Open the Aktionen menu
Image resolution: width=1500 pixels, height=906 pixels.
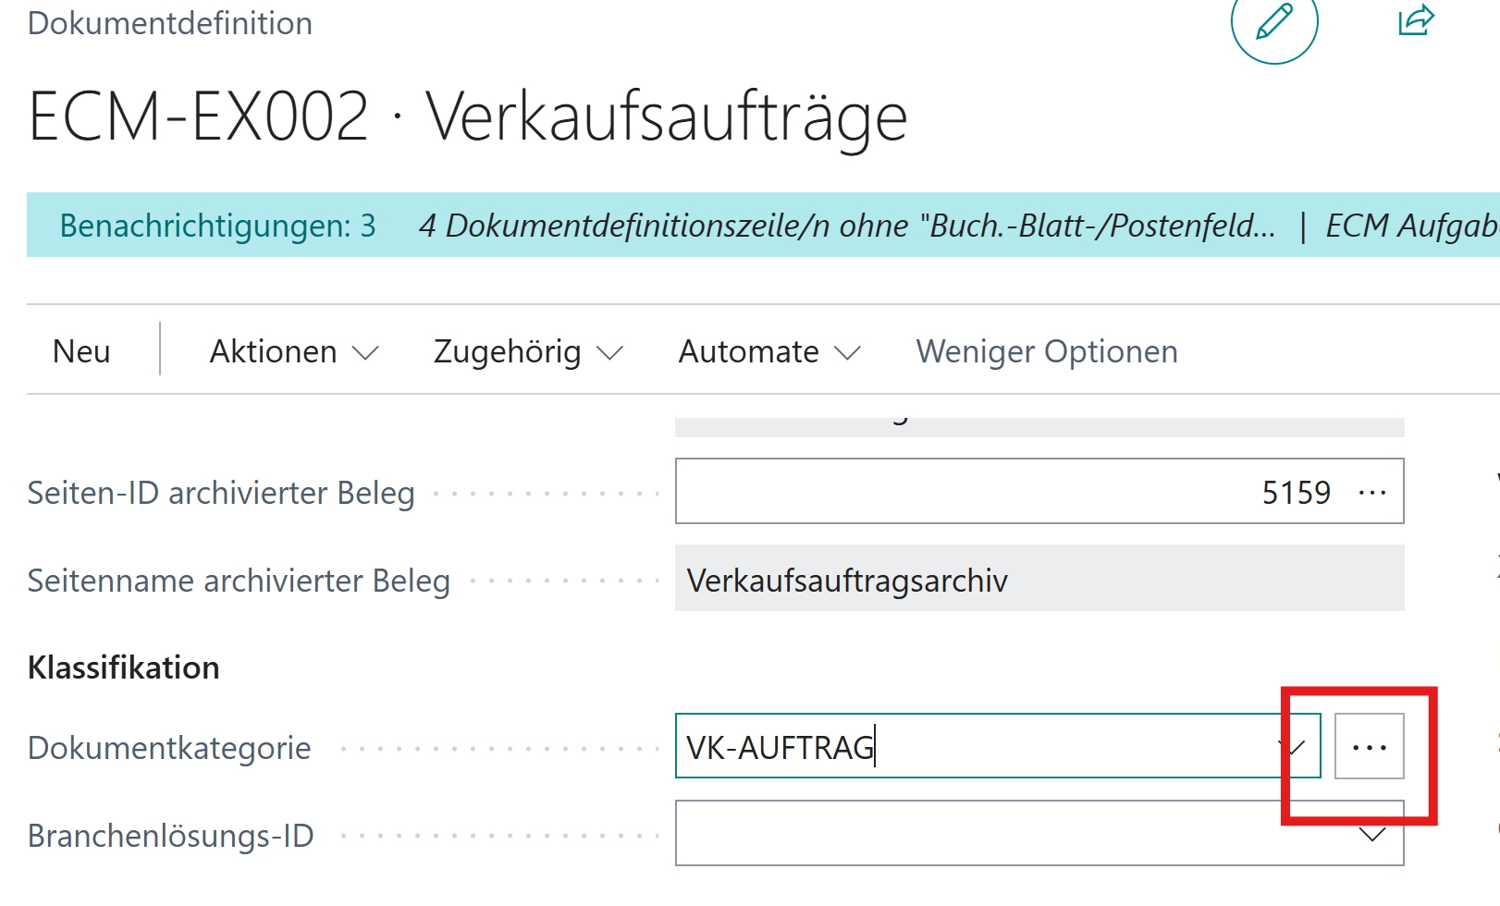point(293,352)
